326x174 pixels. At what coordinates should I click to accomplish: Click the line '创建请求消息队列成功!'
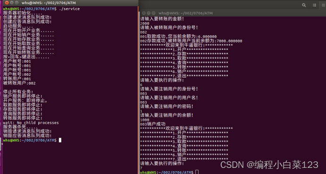27,17
